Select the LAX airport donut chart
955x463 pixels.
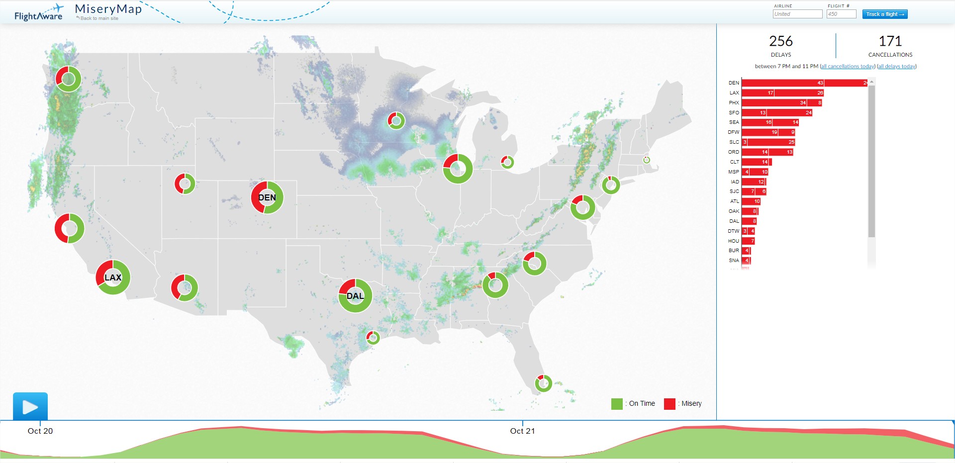coord(113,277)
